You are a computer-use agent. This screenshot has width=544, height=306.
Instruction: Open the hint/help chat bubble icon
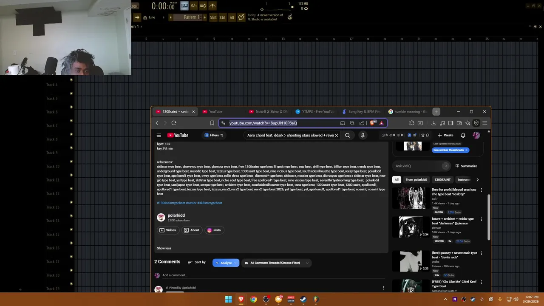pos(241,17)
